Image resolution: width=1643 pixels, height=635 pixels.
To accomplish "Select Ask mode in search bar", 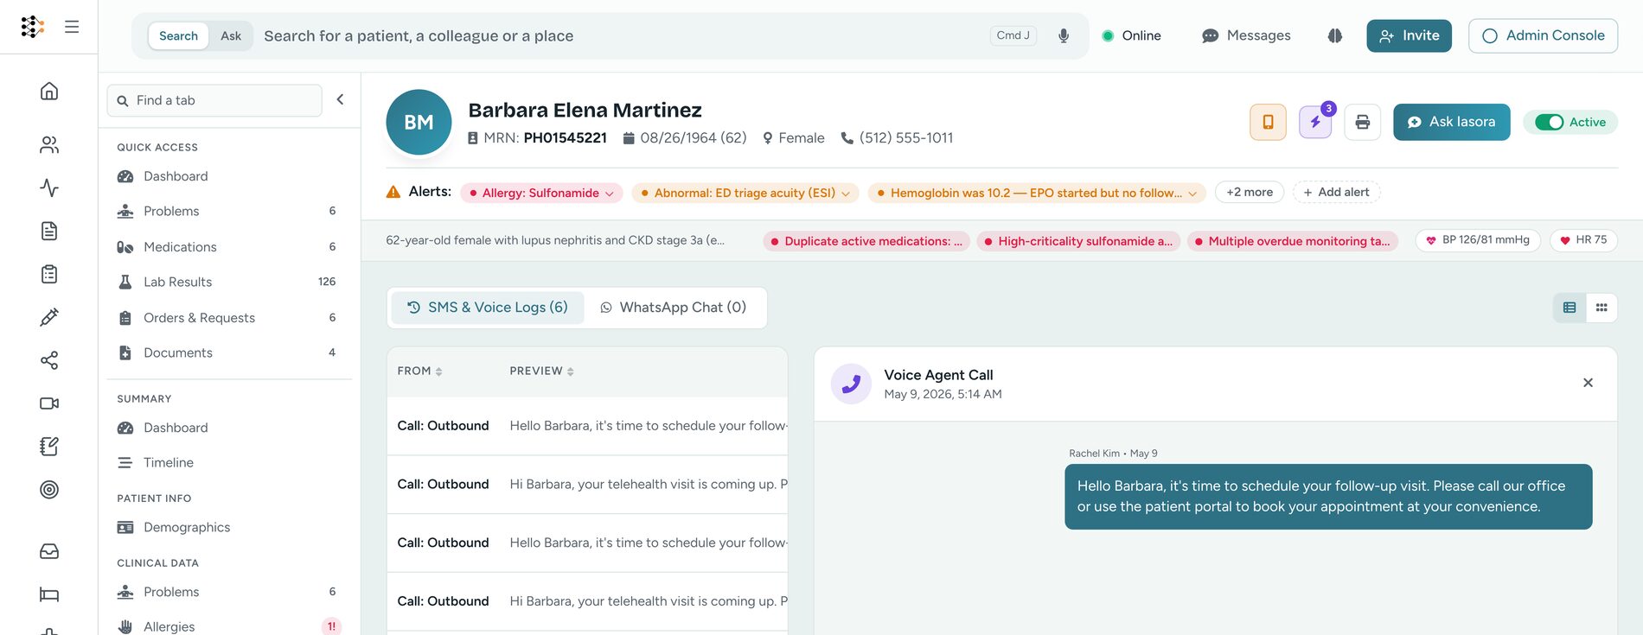I will click(231, 35).
